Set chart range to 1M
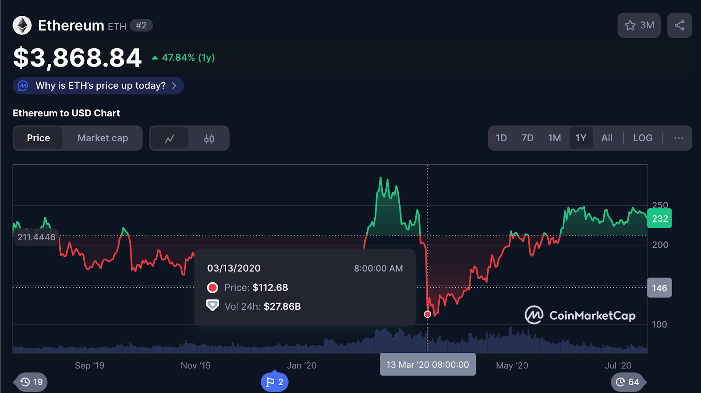 554,138
